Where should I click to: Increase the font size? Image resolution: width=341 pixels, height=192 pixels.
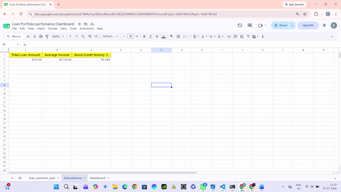pos(137,37)
